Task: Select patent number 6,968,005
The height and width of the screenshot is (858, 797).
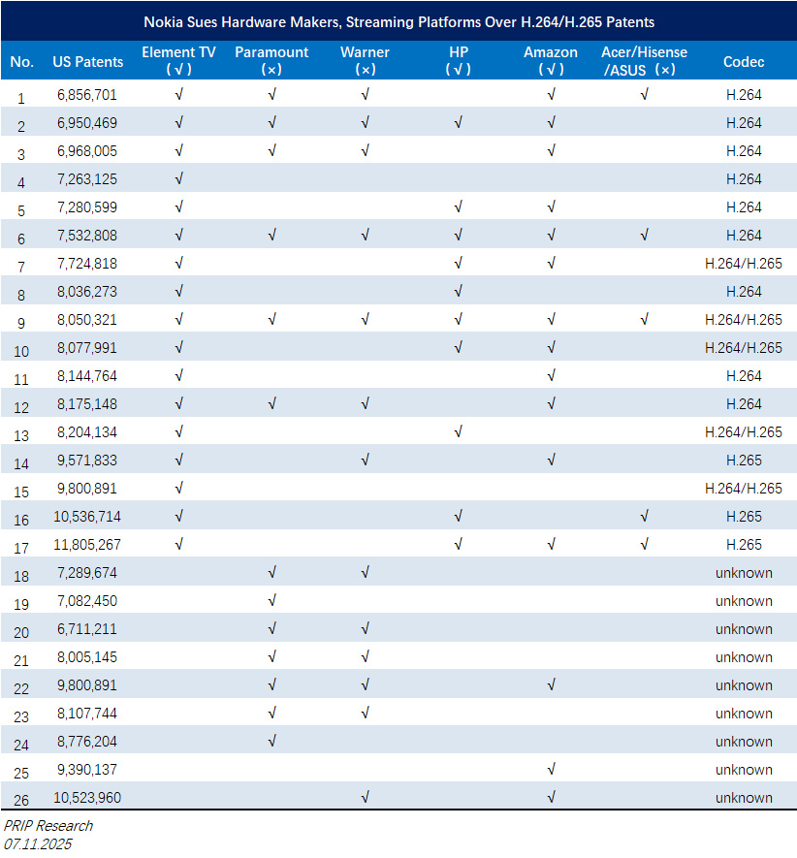Action: [x=87, y=151]
